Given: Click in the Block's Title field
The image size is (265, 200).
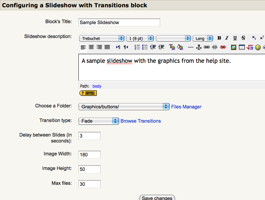Looking at the screenshot, I should (x=119, y=22).
